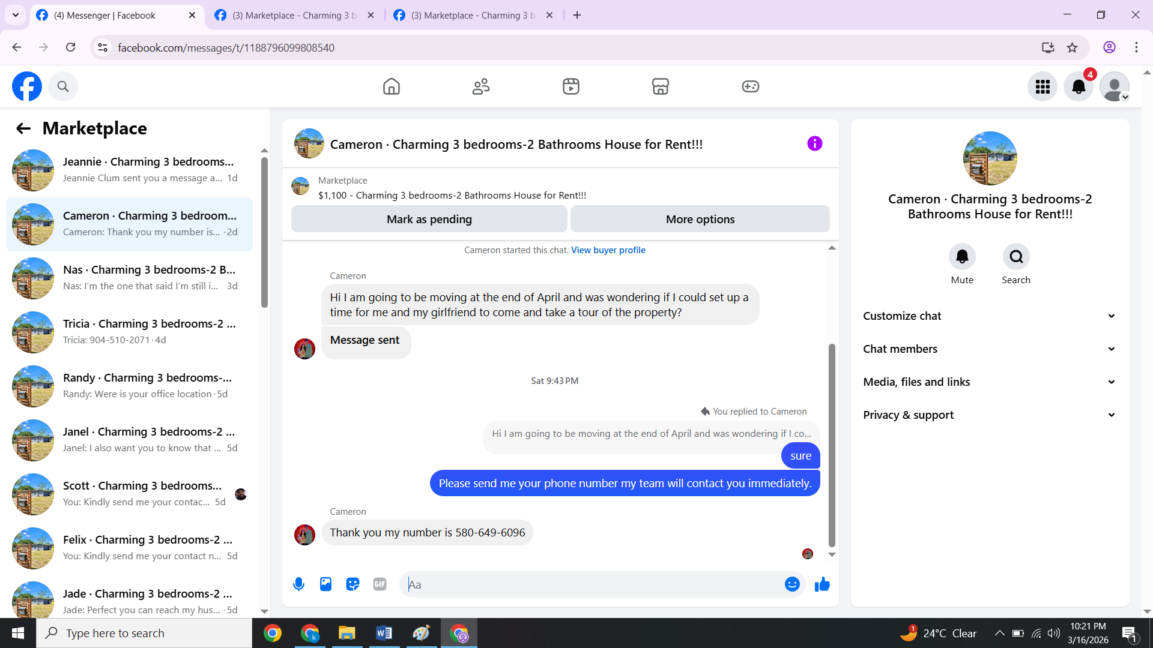Click into the Aa message input field
Viewport: 1153px width, 648px height.
(x=592, y=584)
